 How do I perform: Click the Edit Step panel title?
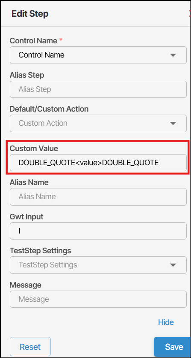pos(30,14)
